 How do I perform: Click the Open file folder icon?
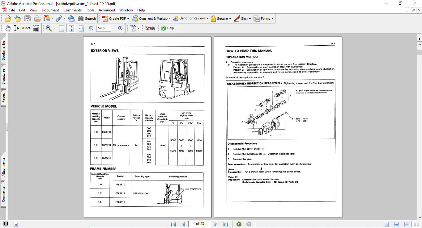(8, 19)
